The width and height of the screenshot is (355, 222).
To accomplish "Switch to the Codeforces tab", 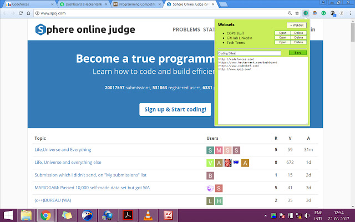I will (x=29, y=4).
